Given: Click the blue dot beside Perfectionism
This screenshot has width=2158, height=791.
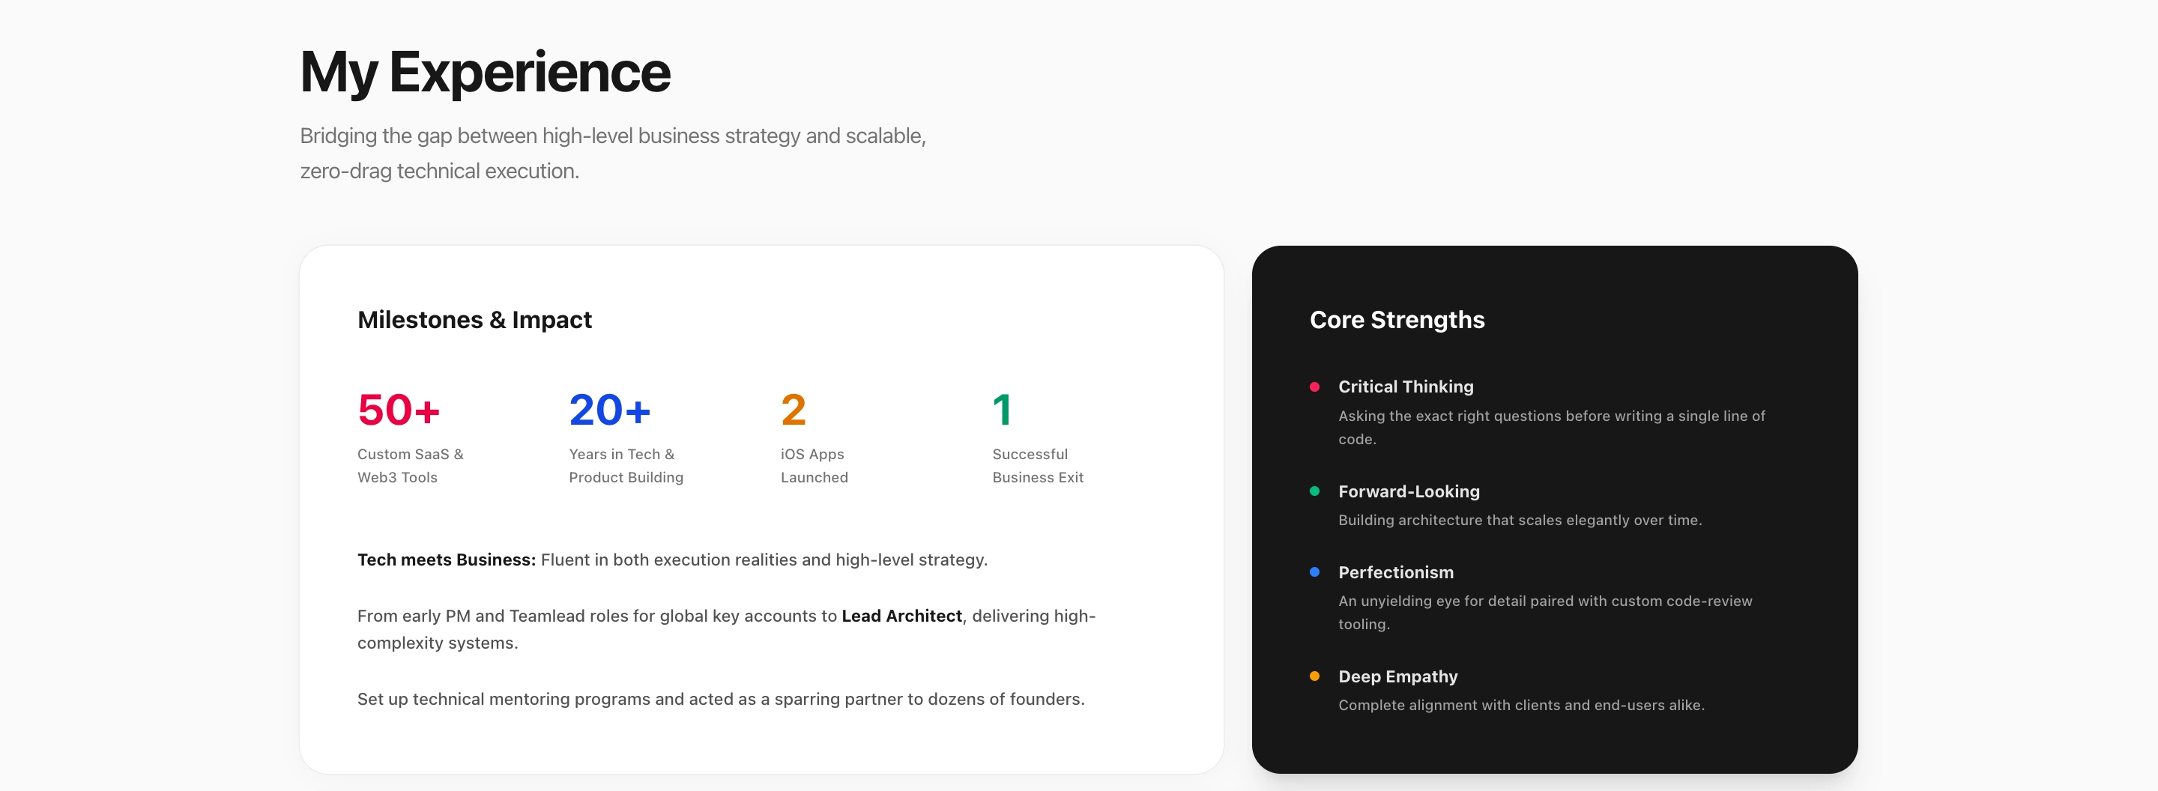Looking at the screenshot, I should [x=1314, y=572].
